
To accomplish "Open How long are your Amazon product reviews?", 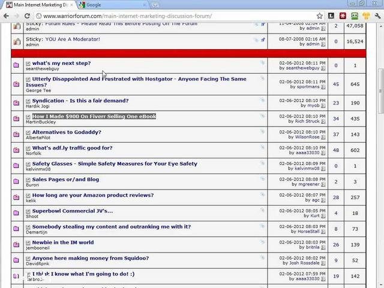I will (x=93, y=195).
